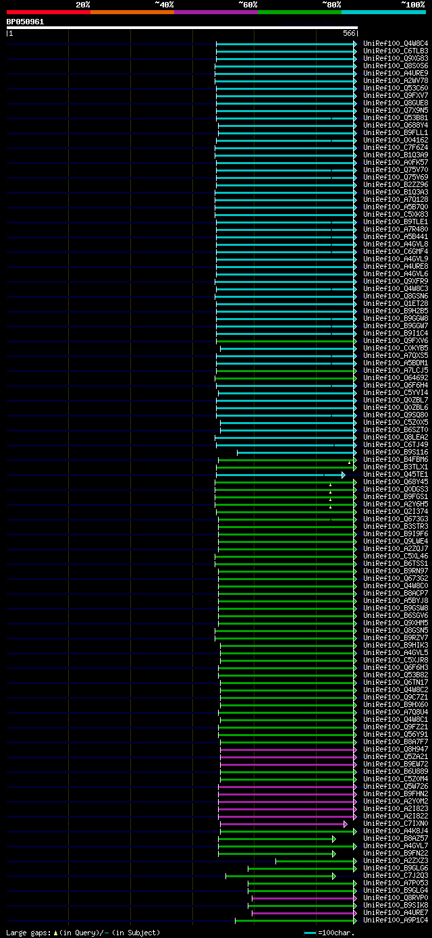Choose hit UniRef100_Q9LWE4
Viewport: 432px width, 938px height.
[396, 541]
